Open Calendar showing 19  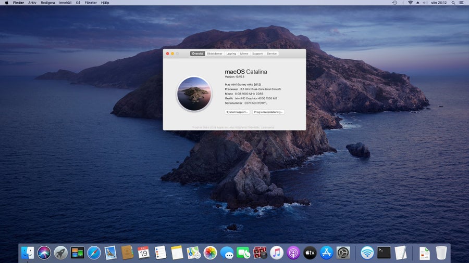click(144, 253)
